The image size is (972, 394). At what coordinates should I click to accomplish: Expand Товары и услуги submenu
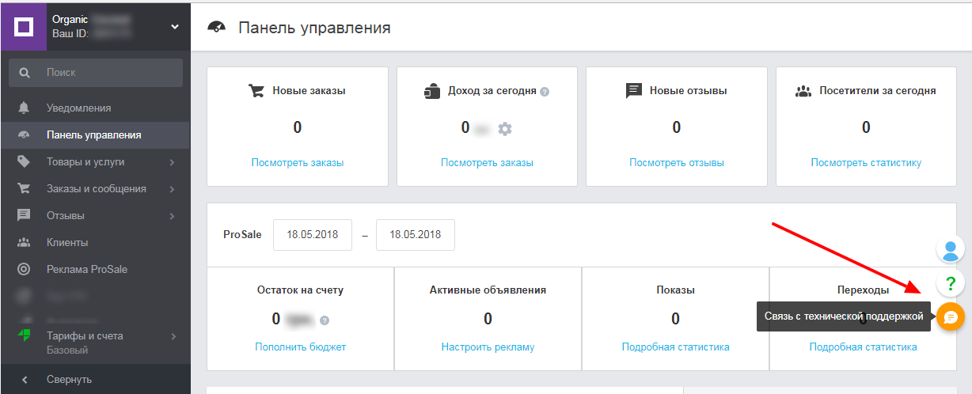pyautogui.click(x=172, y=162)
